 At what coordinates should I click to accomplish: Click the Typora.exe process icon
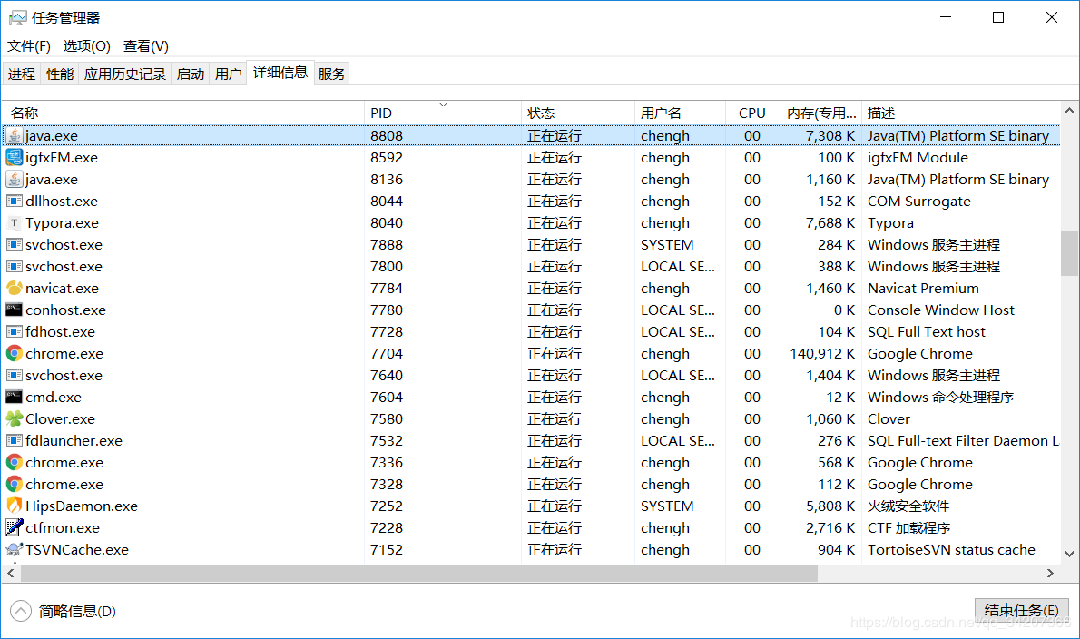(x=15, y=222)
